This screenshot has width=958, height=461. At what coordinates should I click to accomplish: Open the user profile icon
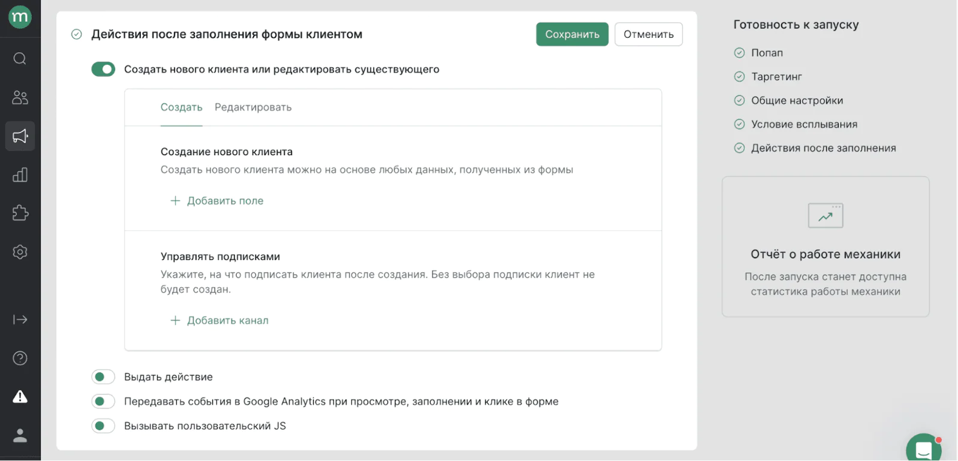[x=20, y=435]
